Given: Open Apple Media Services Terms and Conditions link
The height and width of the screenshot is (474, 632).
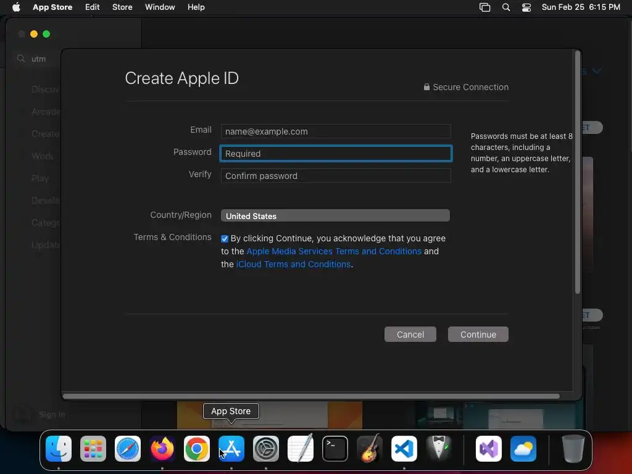Looking at the screenshot, I should point(334,251).
